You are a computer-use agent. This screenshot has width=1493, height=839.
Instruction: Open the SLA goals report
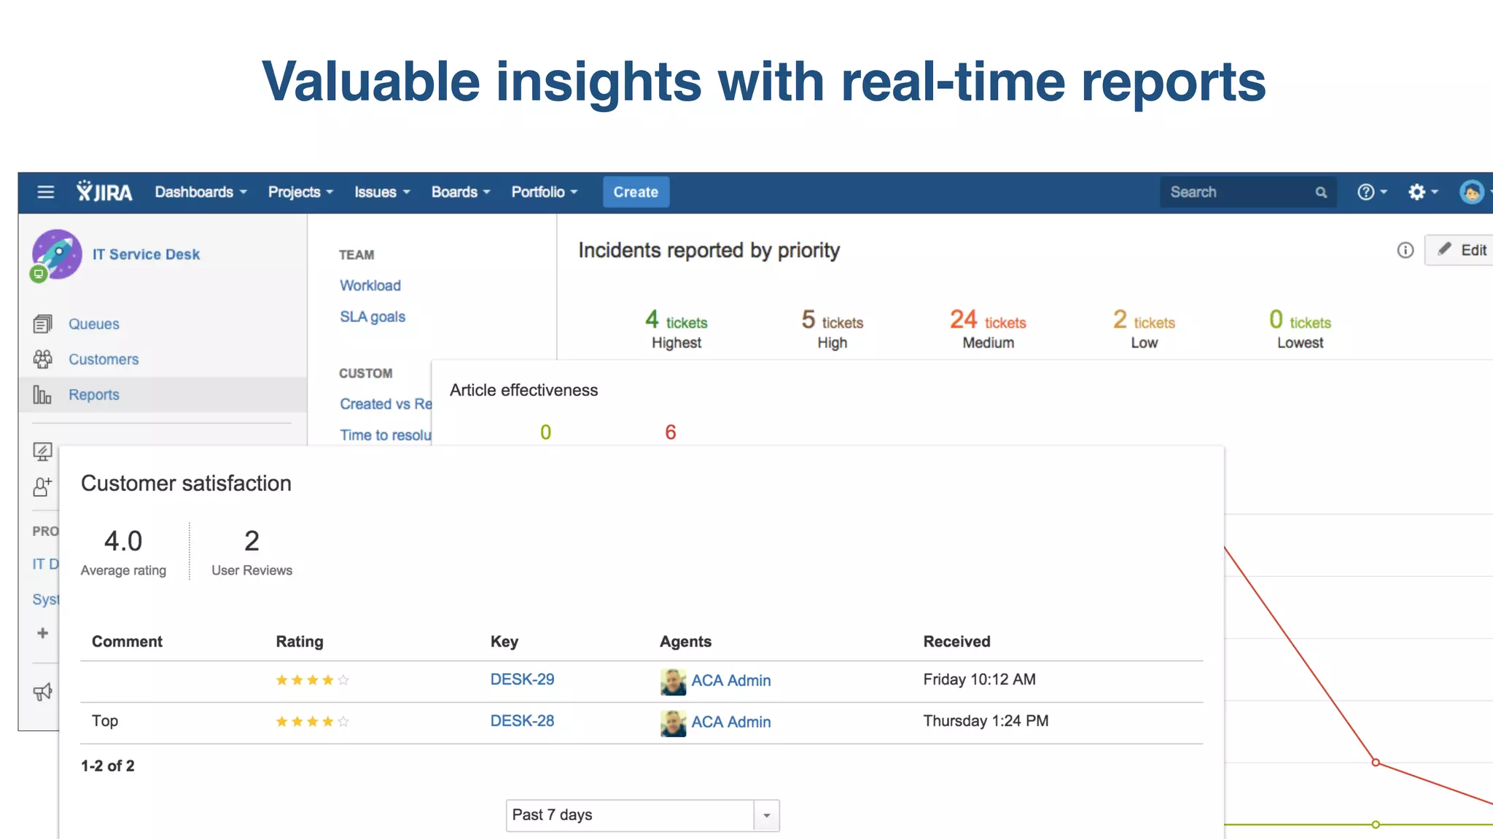click(373, 317)
